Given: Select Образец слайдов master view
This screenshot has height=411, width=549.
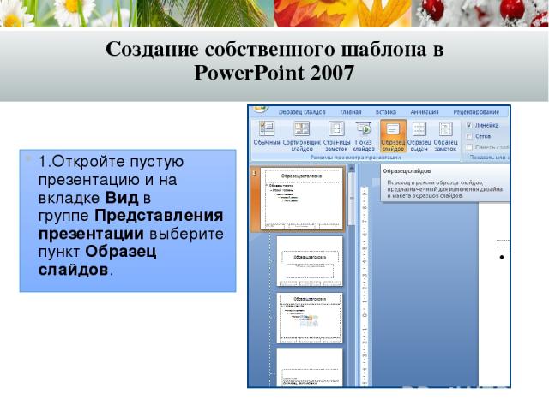Looking at the screenshot, I should point(393,135).
